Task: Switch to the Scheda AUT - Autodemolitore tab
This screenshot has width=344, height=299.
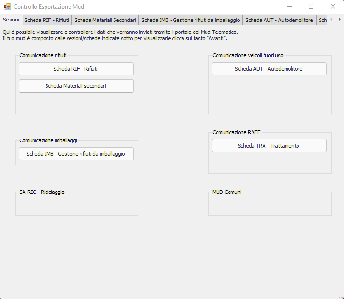Action: (x=279, y=20)
